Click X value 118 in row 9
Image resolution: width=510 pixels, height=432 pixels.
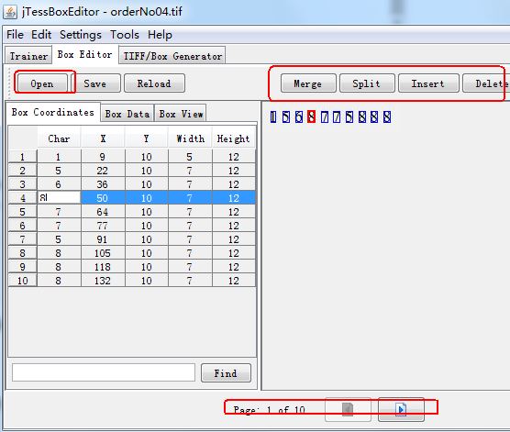[x=103, y=266]
